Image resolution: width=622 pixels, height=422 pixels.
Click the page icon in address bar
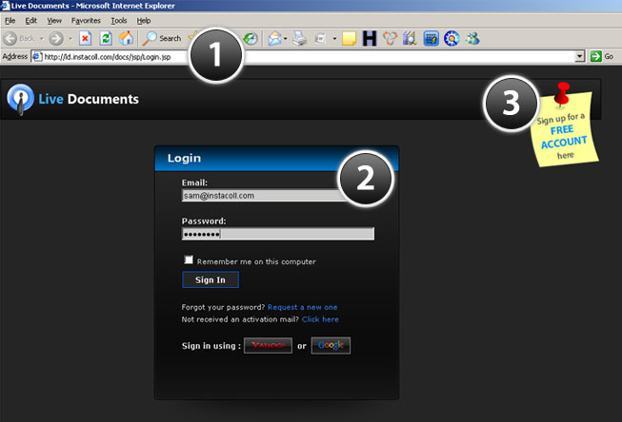(x=37, y=57)
